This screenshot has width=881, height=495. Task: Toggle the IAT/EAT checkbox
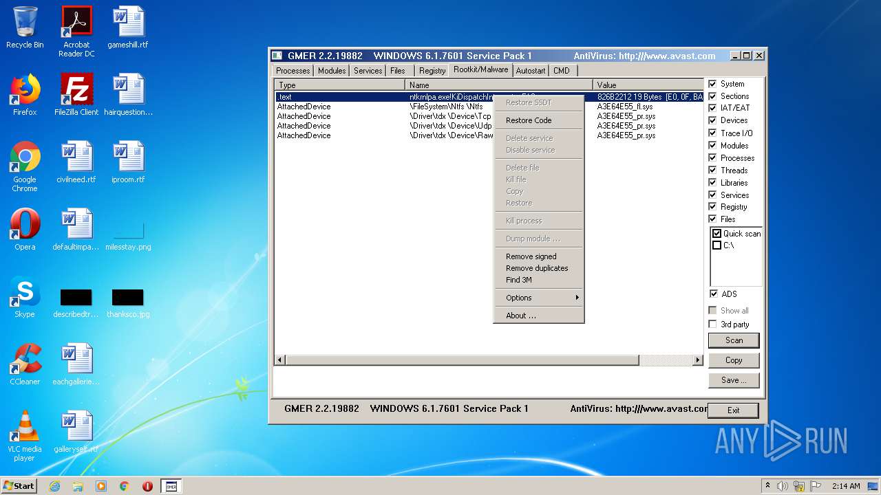713,108
